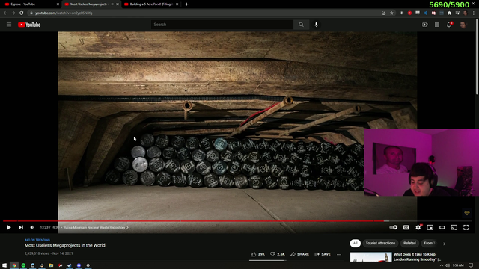Viewport: 479px width, 269px height.
Task: Enter full screen mode
Action: coord(466,227)
